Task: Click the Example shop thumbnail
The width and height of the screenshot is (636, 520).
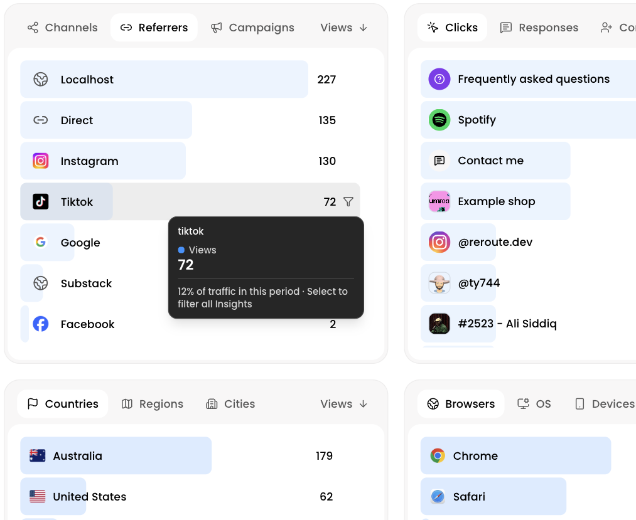Action: [x=439, y=201]
